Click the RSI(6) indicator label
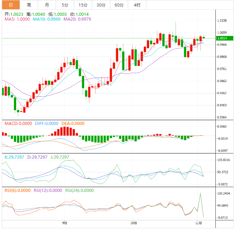Screen dimensions: 235x230 point(17,191)
